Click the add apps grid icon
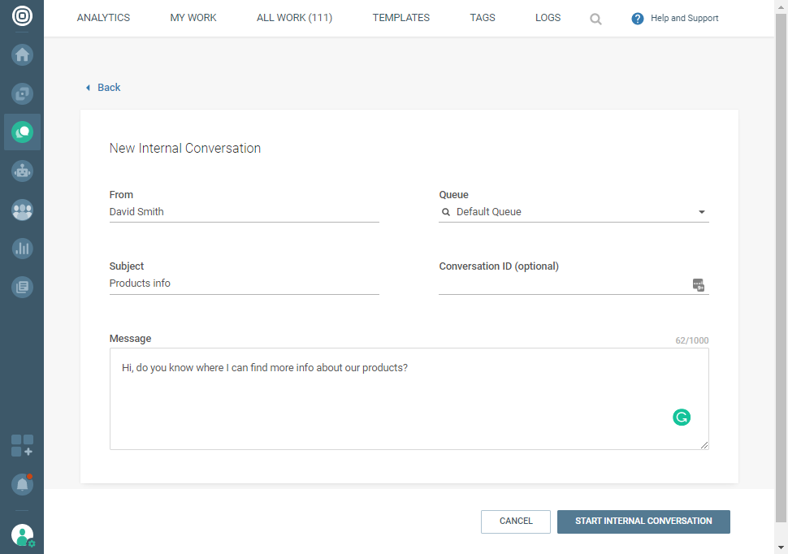The height and width of the screenshot is (554, 788). 22,446
